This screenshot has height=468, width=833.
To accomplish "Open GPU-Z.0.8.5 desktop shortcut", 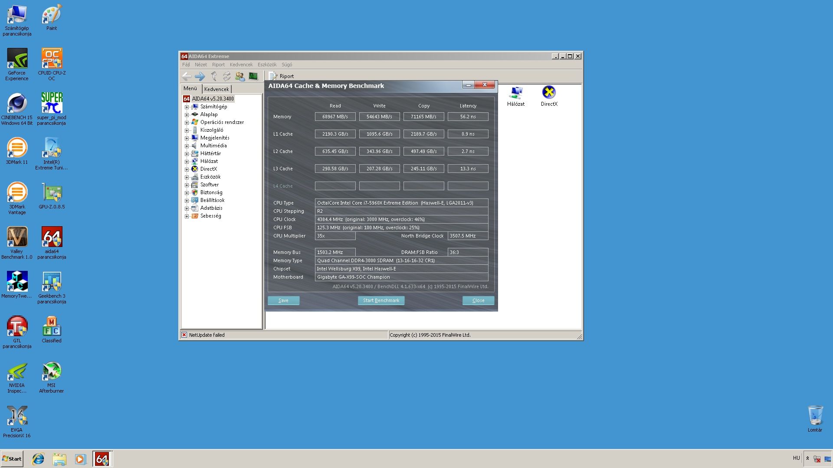I will point(52,195).
